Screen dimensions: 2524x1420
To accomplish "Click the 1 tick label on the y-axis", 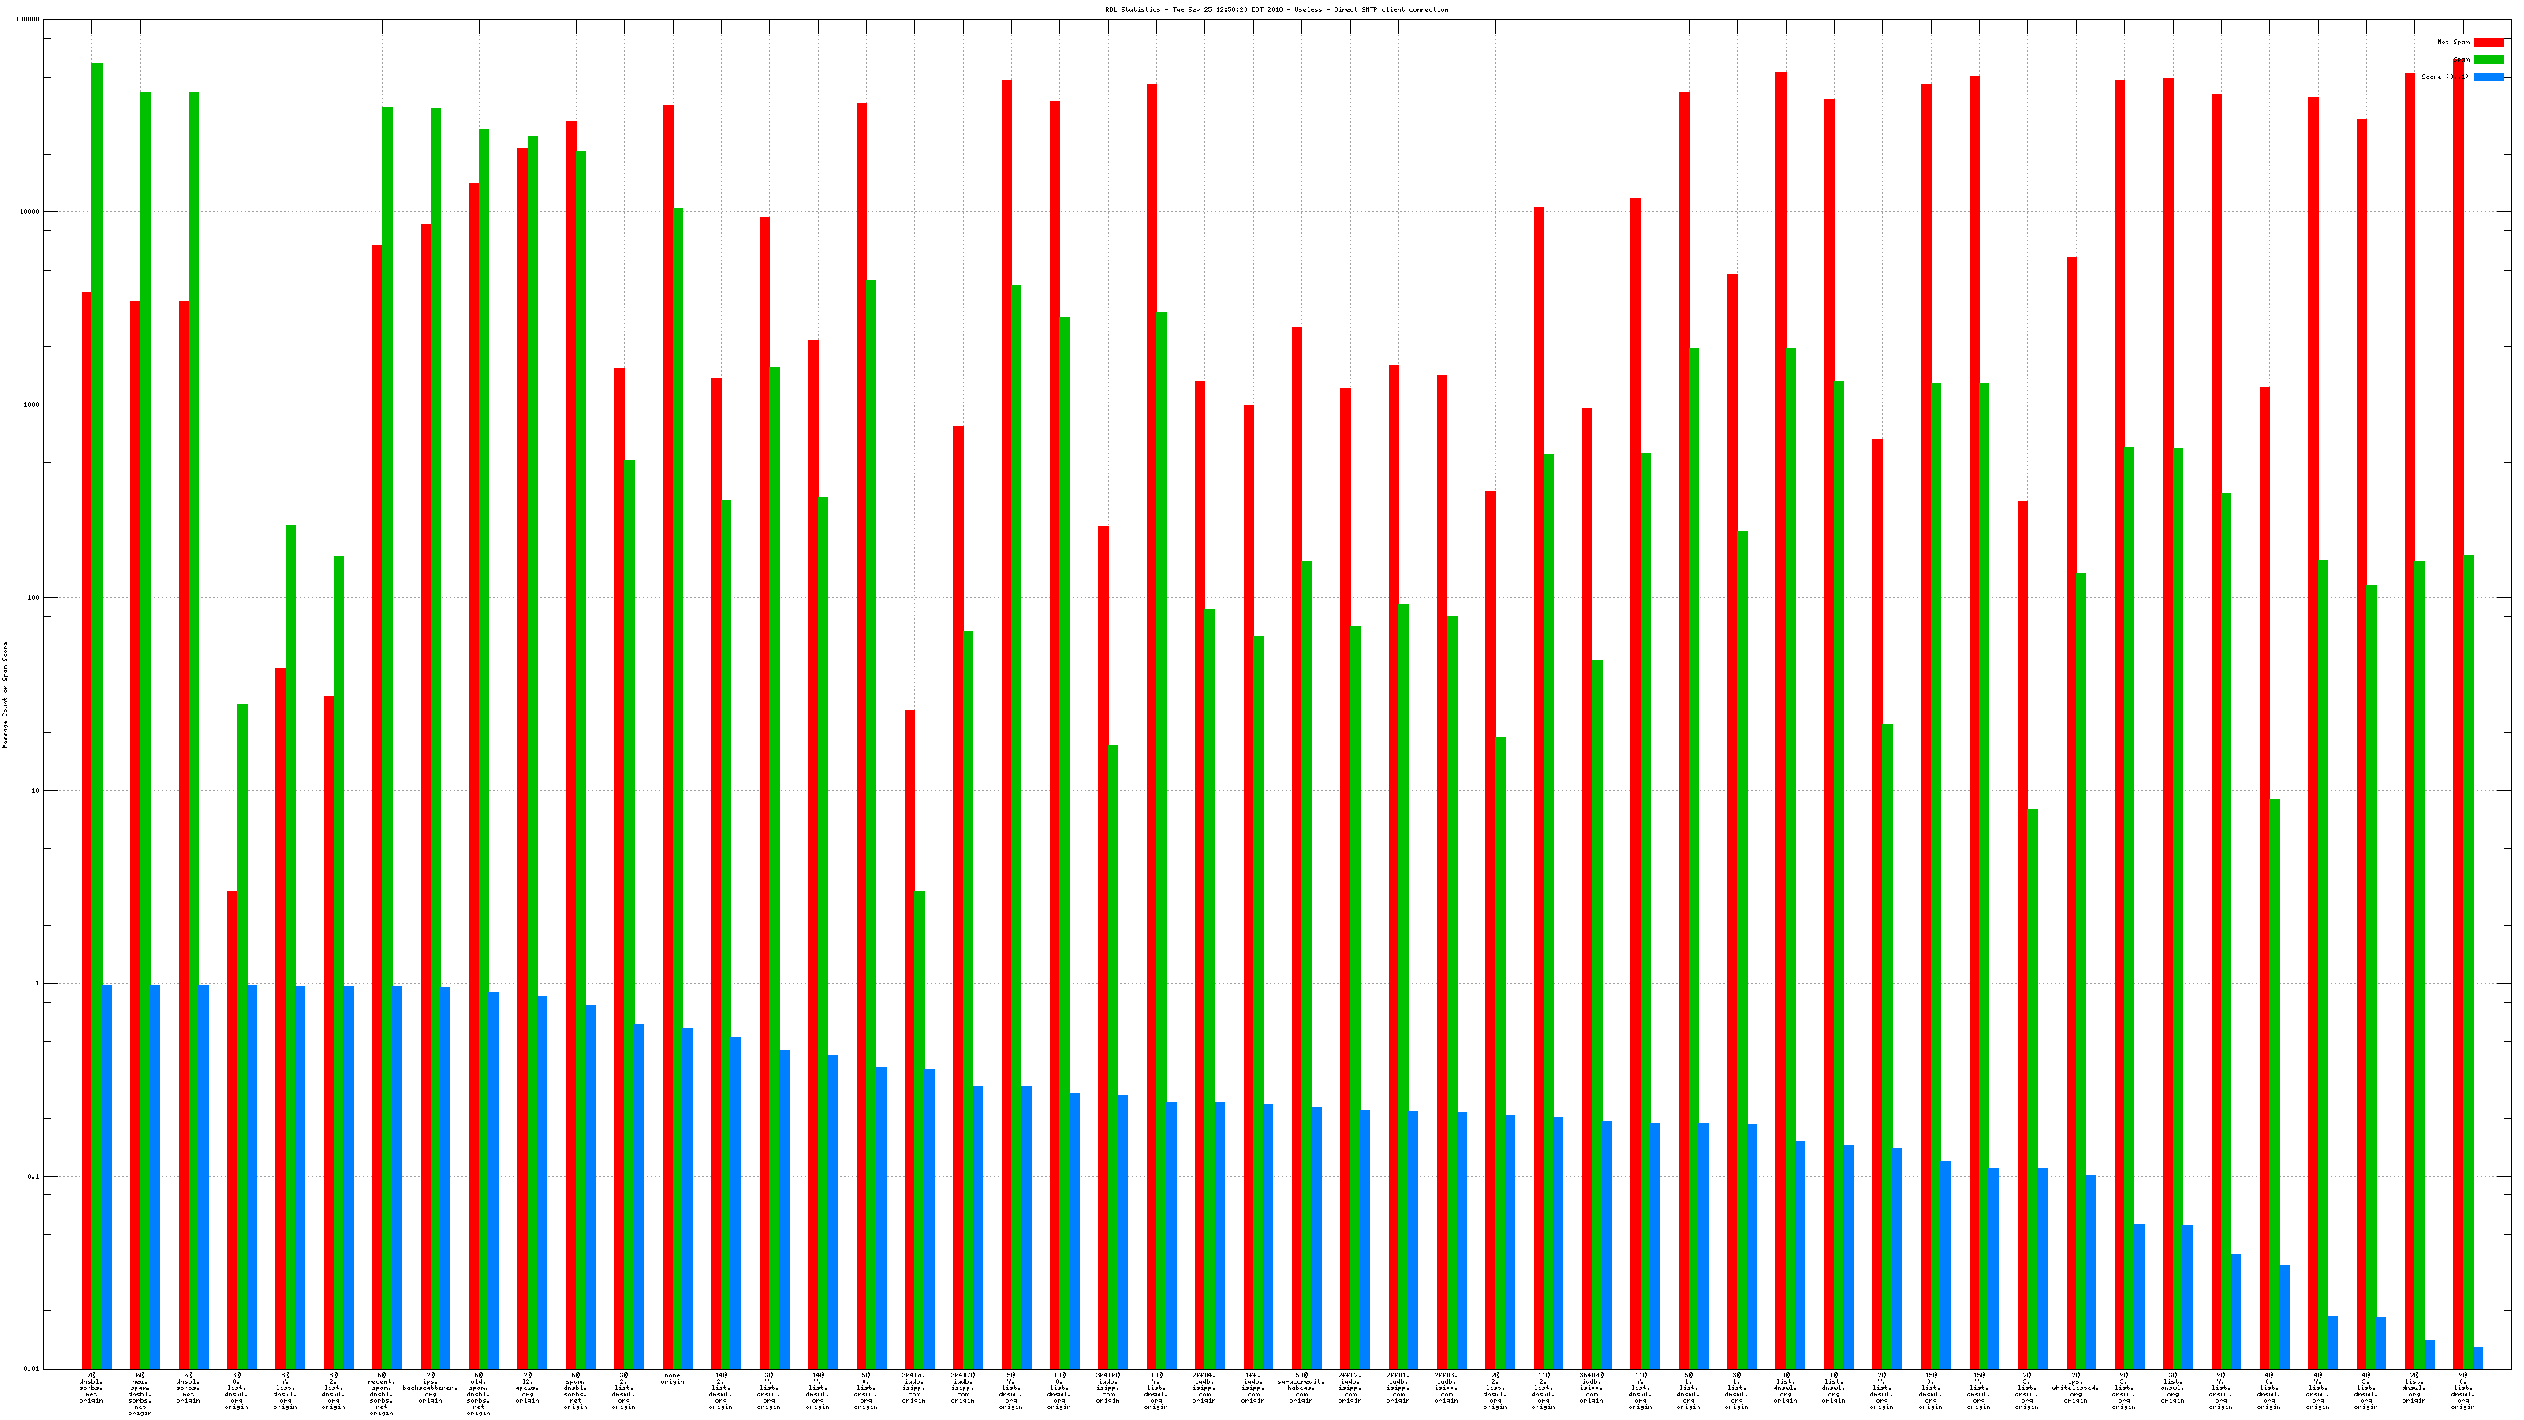I will coord(38,984).
